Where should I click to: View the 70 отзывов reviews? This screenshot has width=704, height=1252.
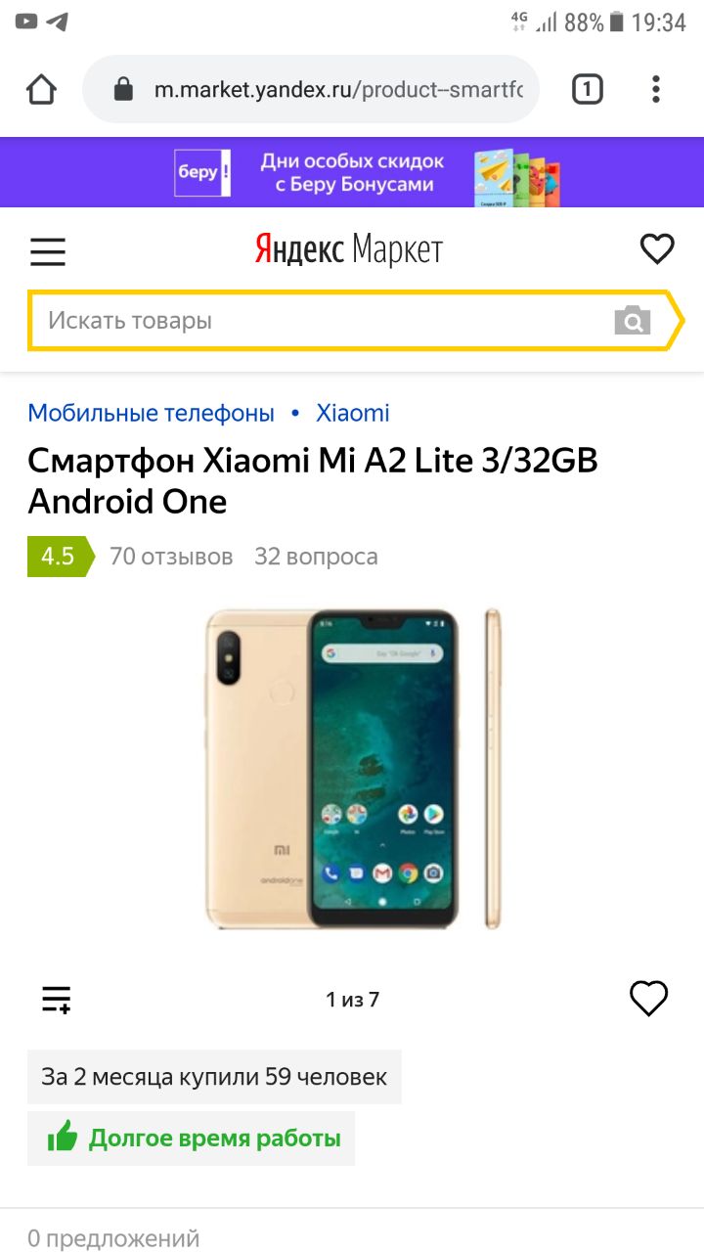[171, 557]
